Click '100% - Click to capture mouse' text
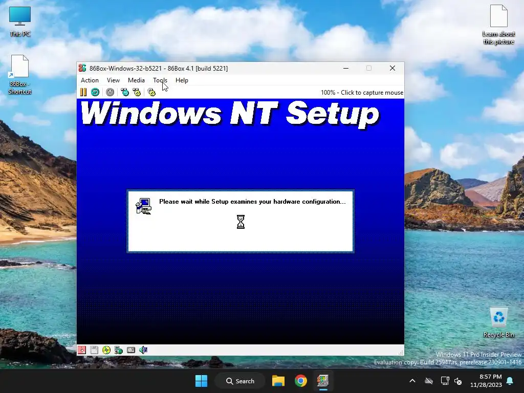Viewport: 524px width, 393px height. (x=362, y=93)
